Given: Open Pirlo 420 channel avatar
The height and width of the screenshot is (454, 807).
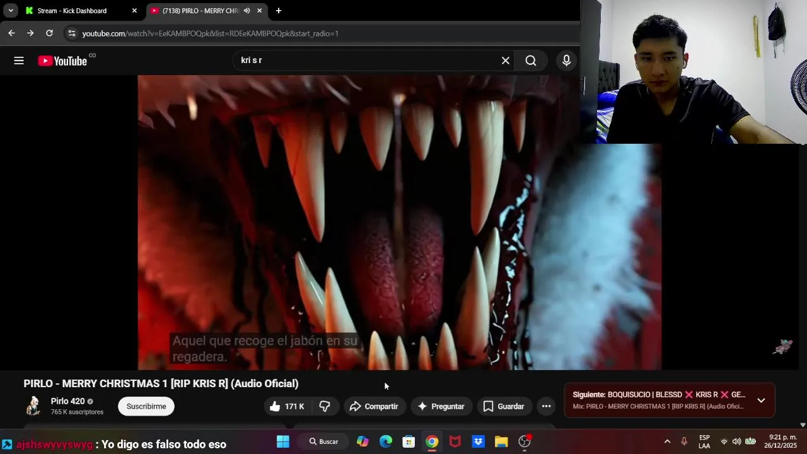Looking at the screenshot, I should click(33, 406).
